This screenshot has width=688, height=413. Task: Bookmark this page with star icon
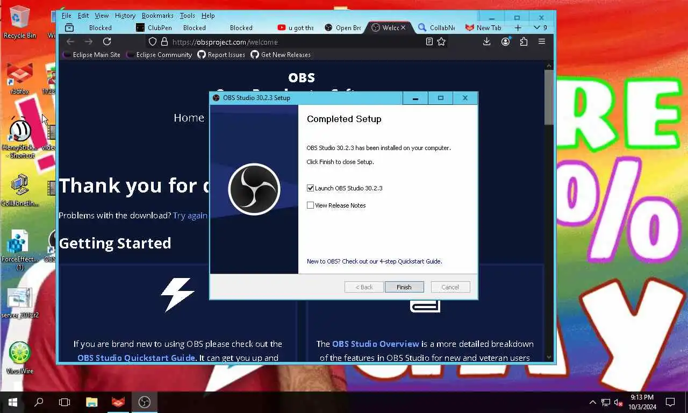tap(441, 41)
